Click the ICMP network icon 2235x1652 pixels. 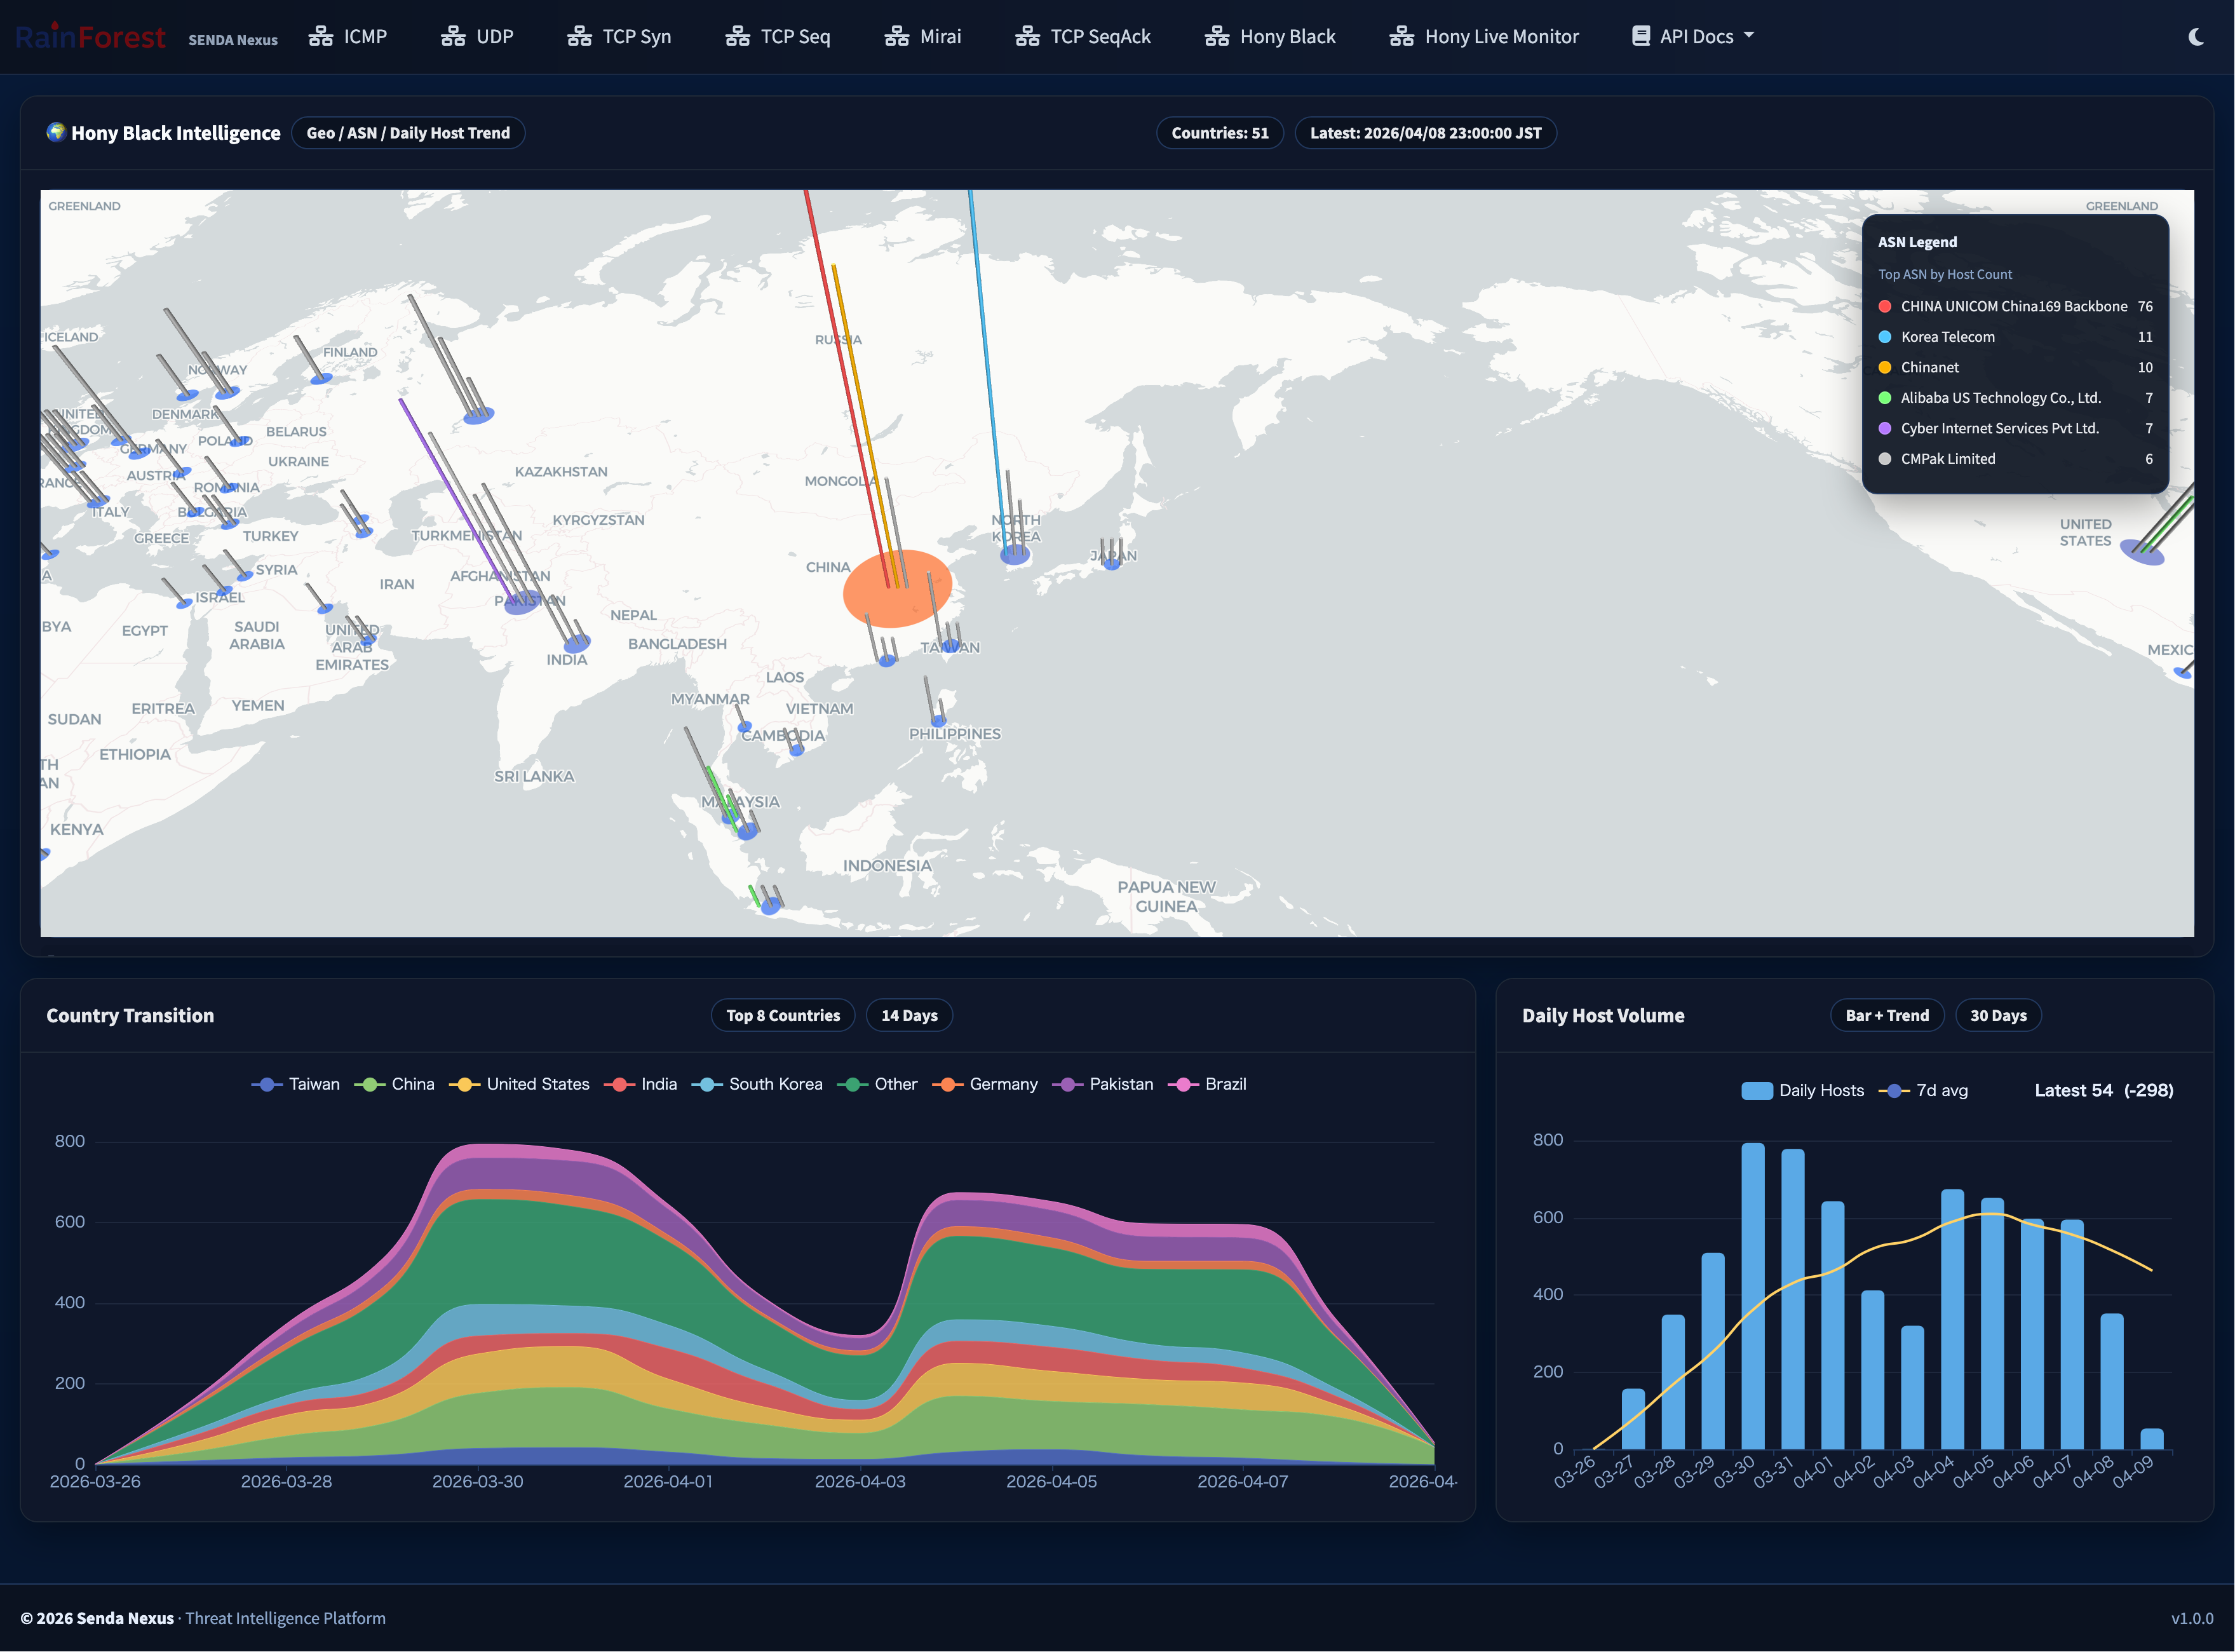[x=320, y=37]
